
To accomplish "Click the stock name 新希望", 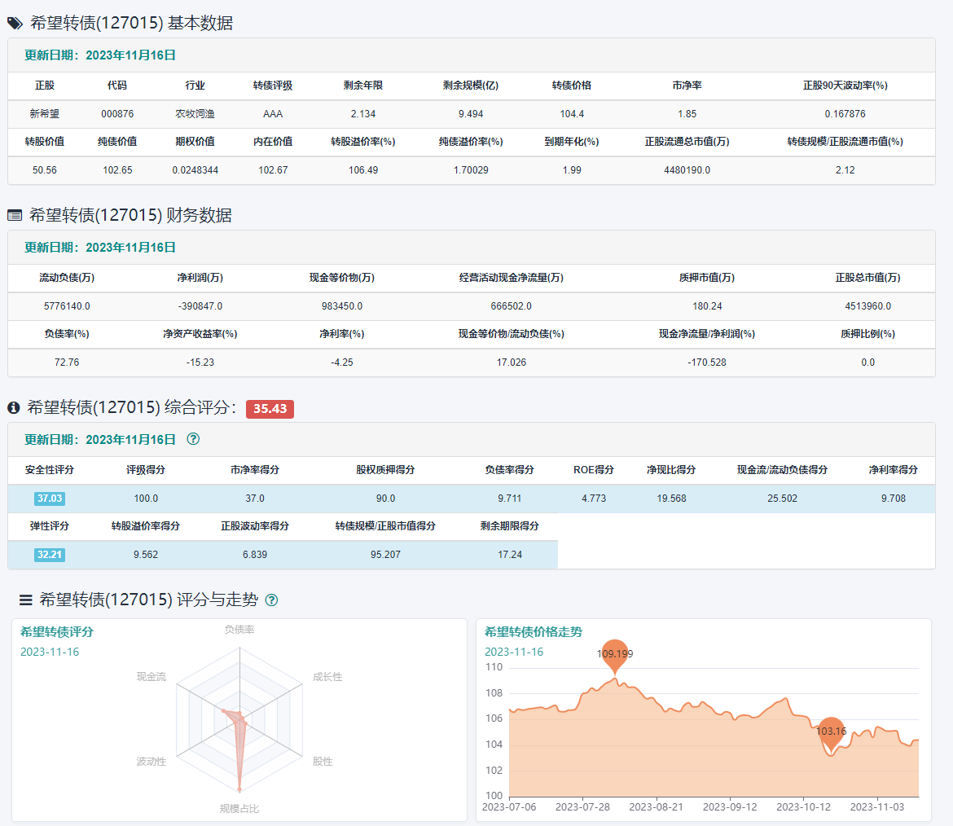I will click(44, 114).
